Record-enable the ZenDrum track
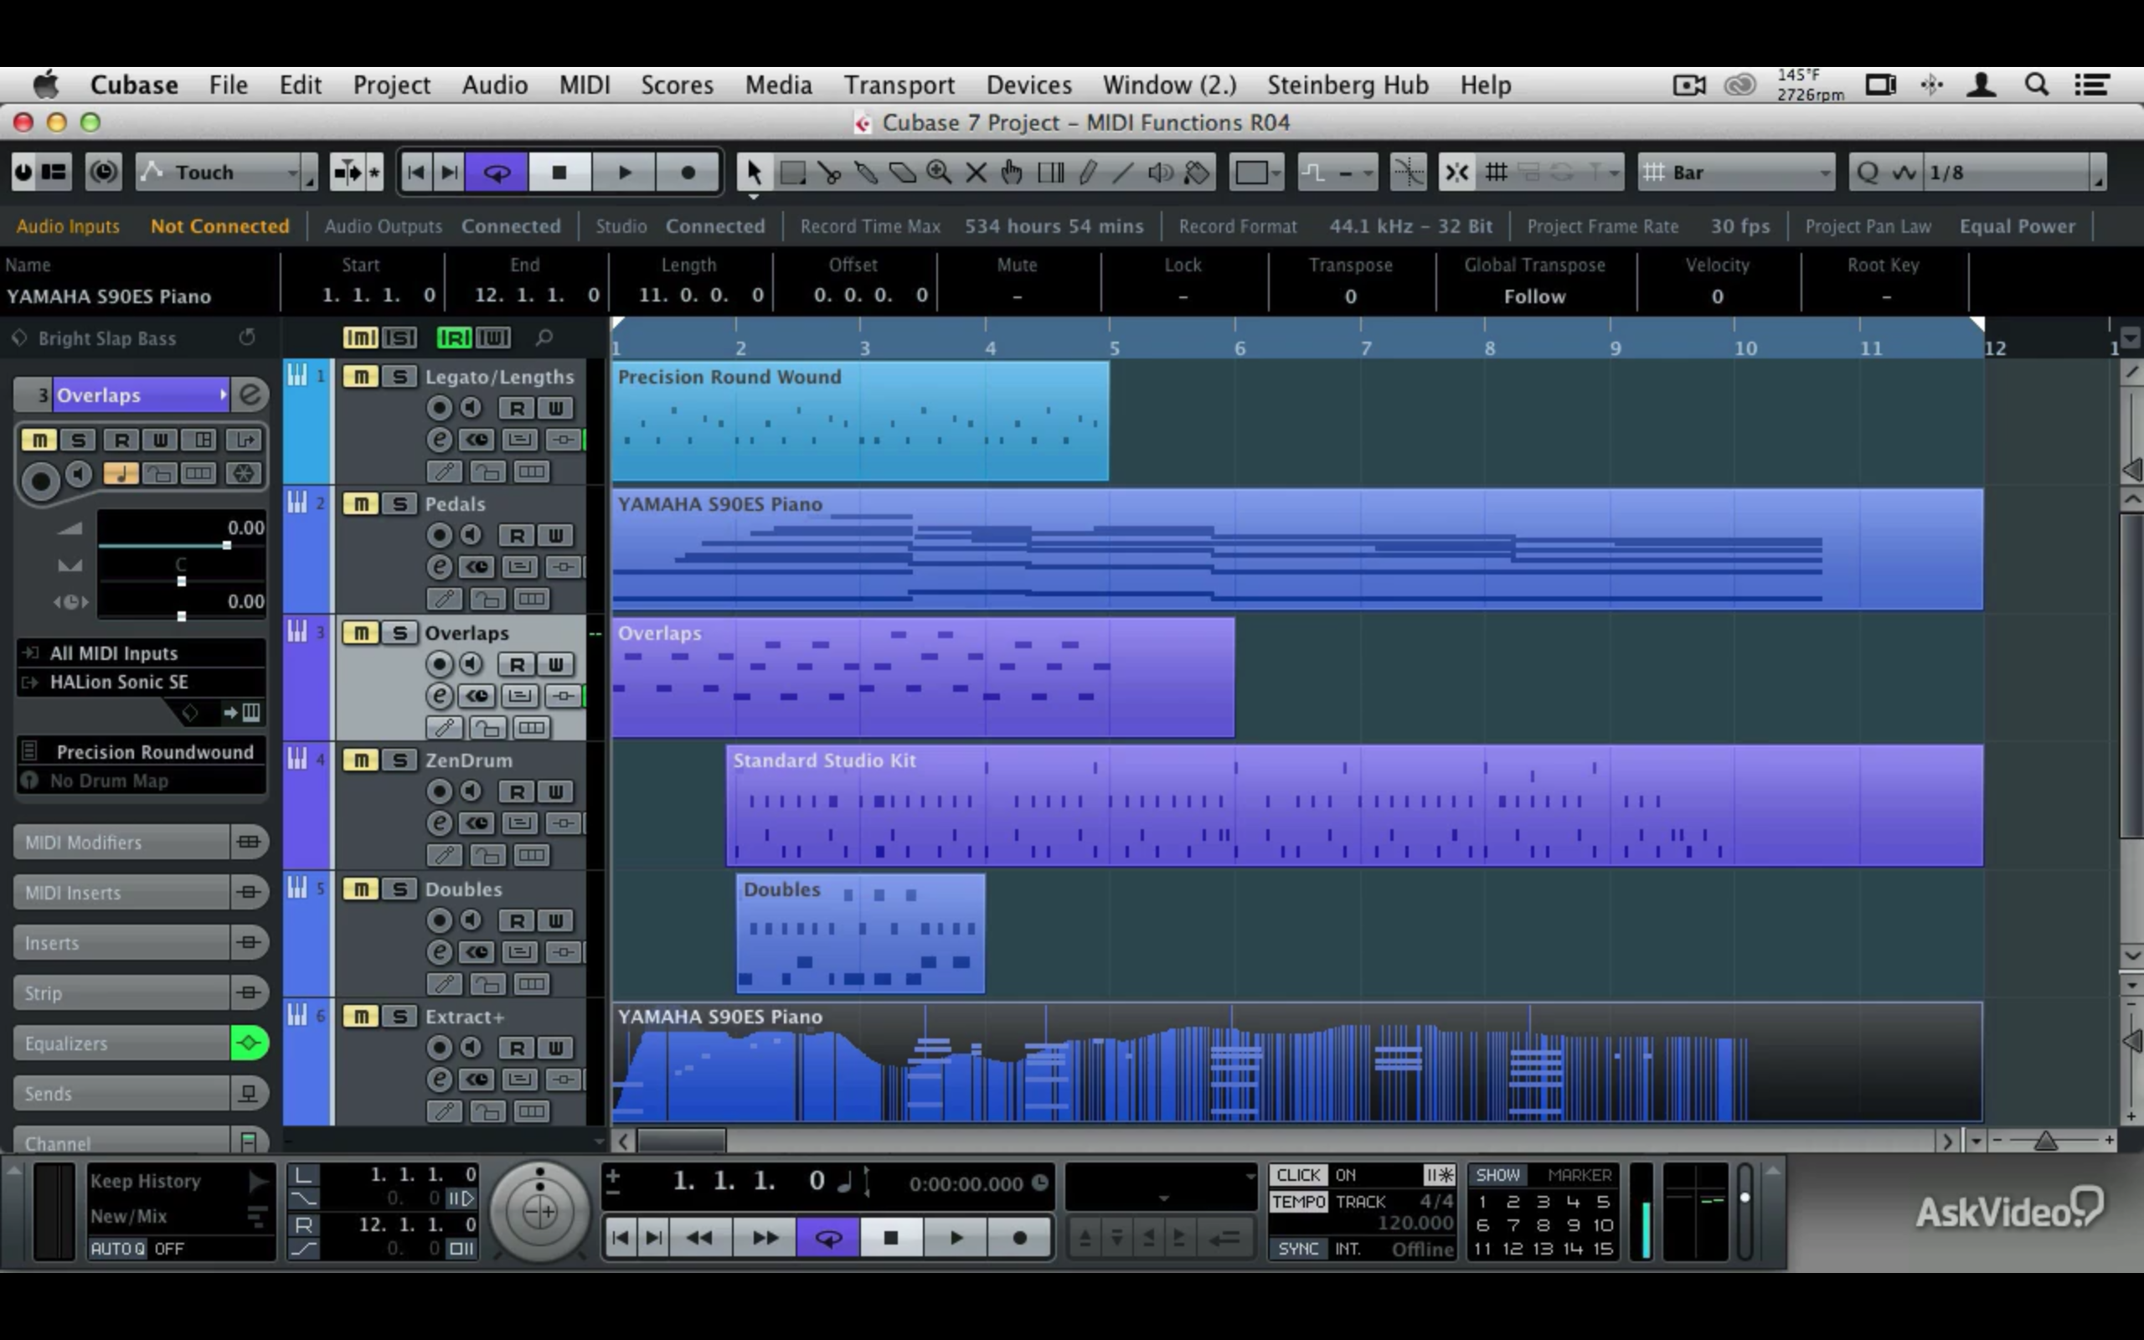2144x1340 pixels. point(439,791)
